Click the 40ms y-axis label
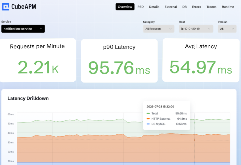This screenshot has height=165, width=241. pyautogui.click(x=11, y=133)
